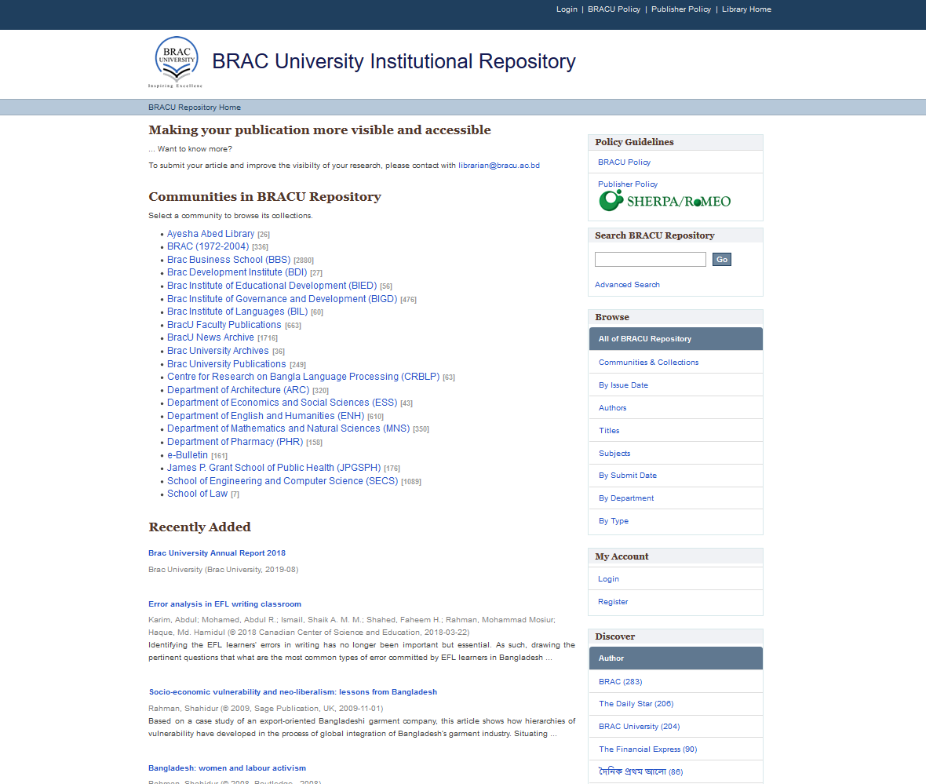
Task: Open Bangladesh: women and labour activism
Action: pos(227,768)
